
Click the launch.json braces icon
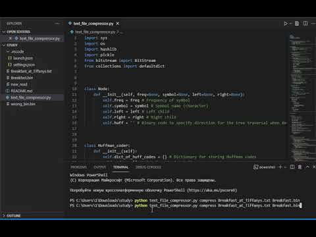click(10, 58)
